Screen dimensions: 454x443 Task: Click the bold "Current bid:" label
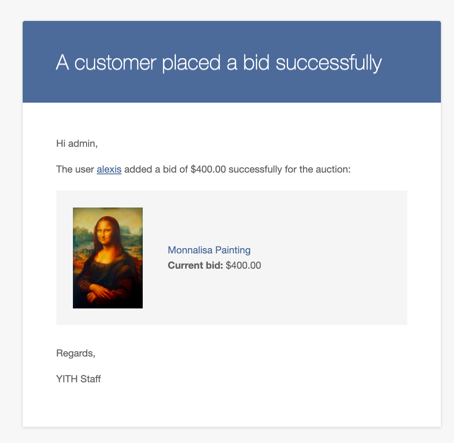click(195, 265)
